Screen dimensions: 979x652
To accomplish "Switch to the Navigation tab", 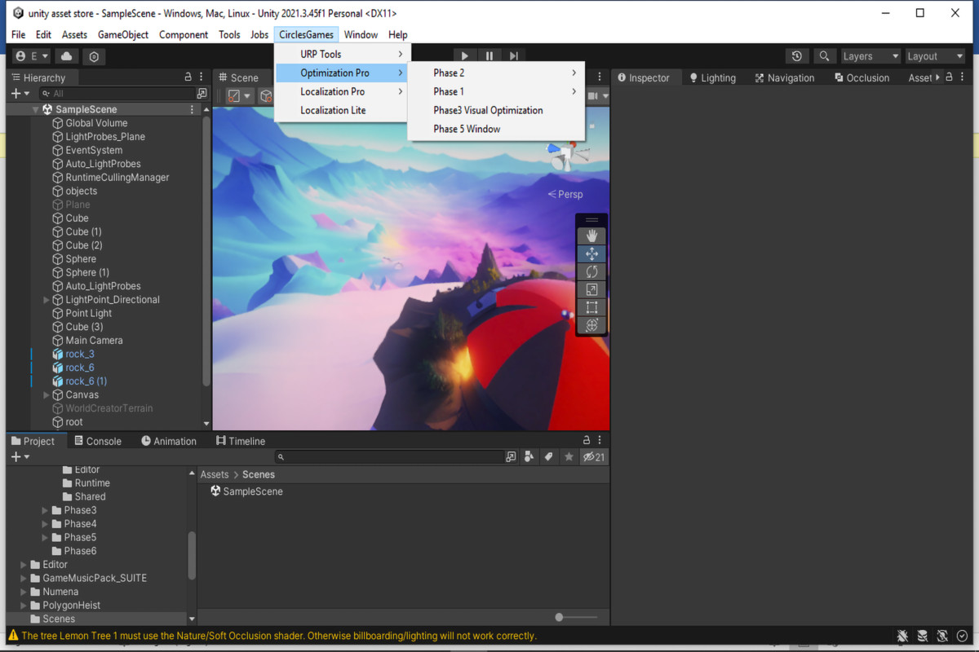I will (x=784, y=77).
